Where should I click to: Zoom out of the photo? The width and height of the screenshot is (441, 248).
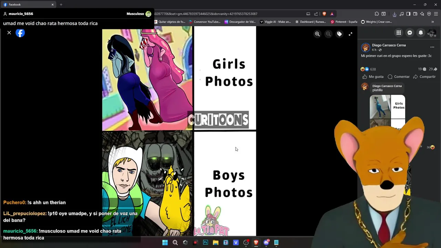click(x=328, y=34)
